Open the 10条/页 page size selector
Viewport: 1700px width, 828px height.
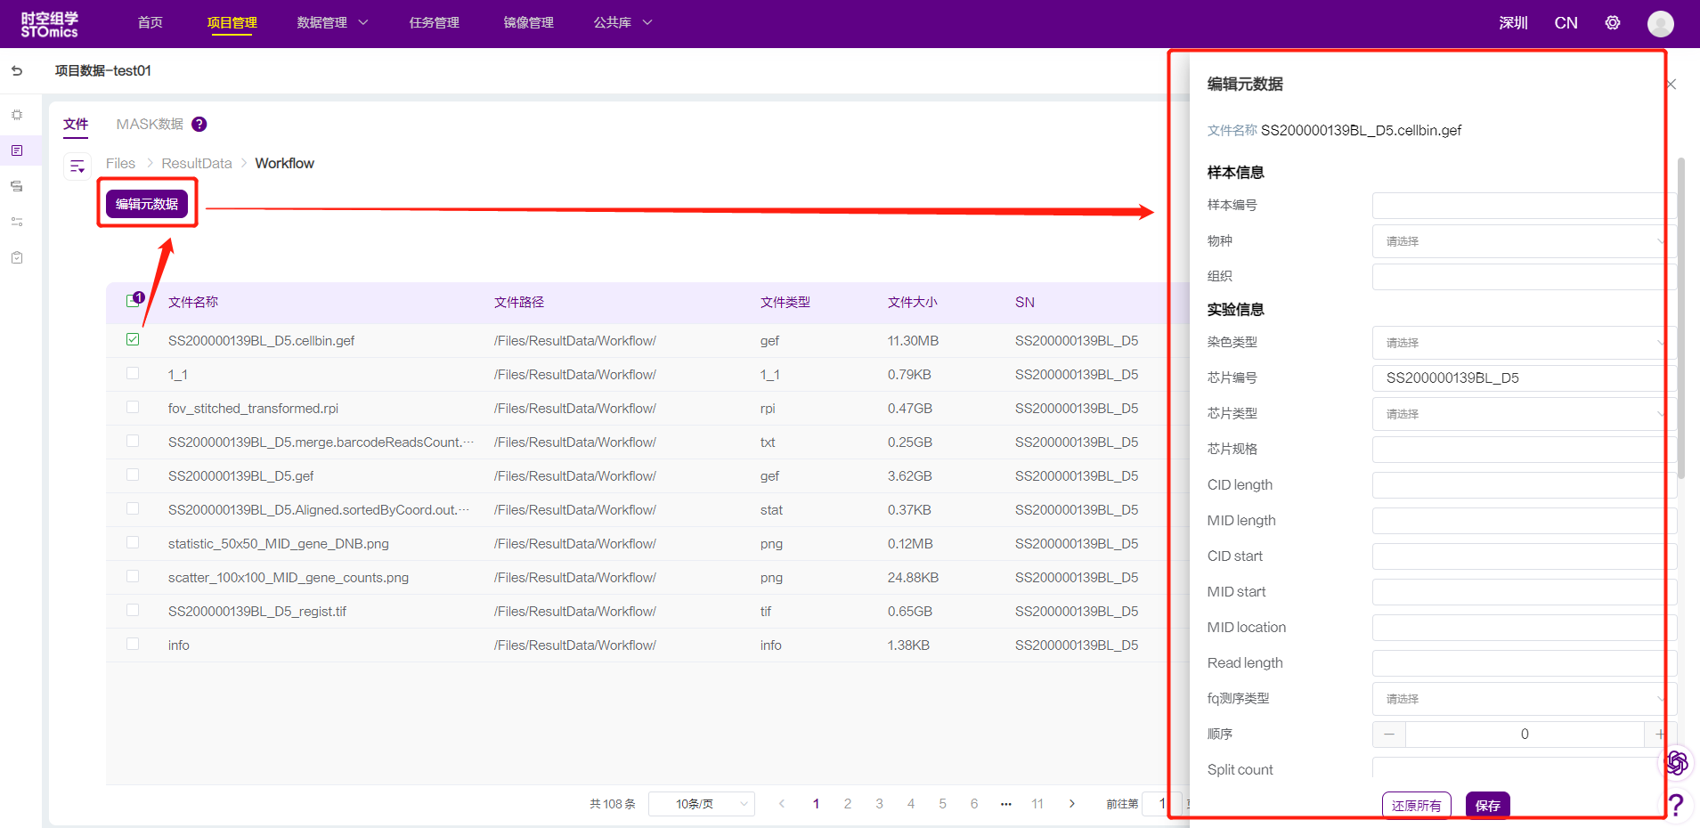tap(701, 804)
